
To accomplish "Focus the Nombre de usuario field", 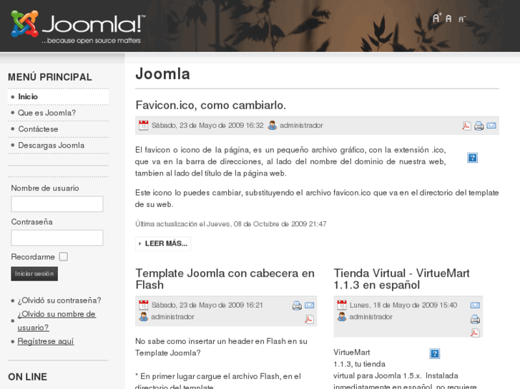I will [57, 204].
